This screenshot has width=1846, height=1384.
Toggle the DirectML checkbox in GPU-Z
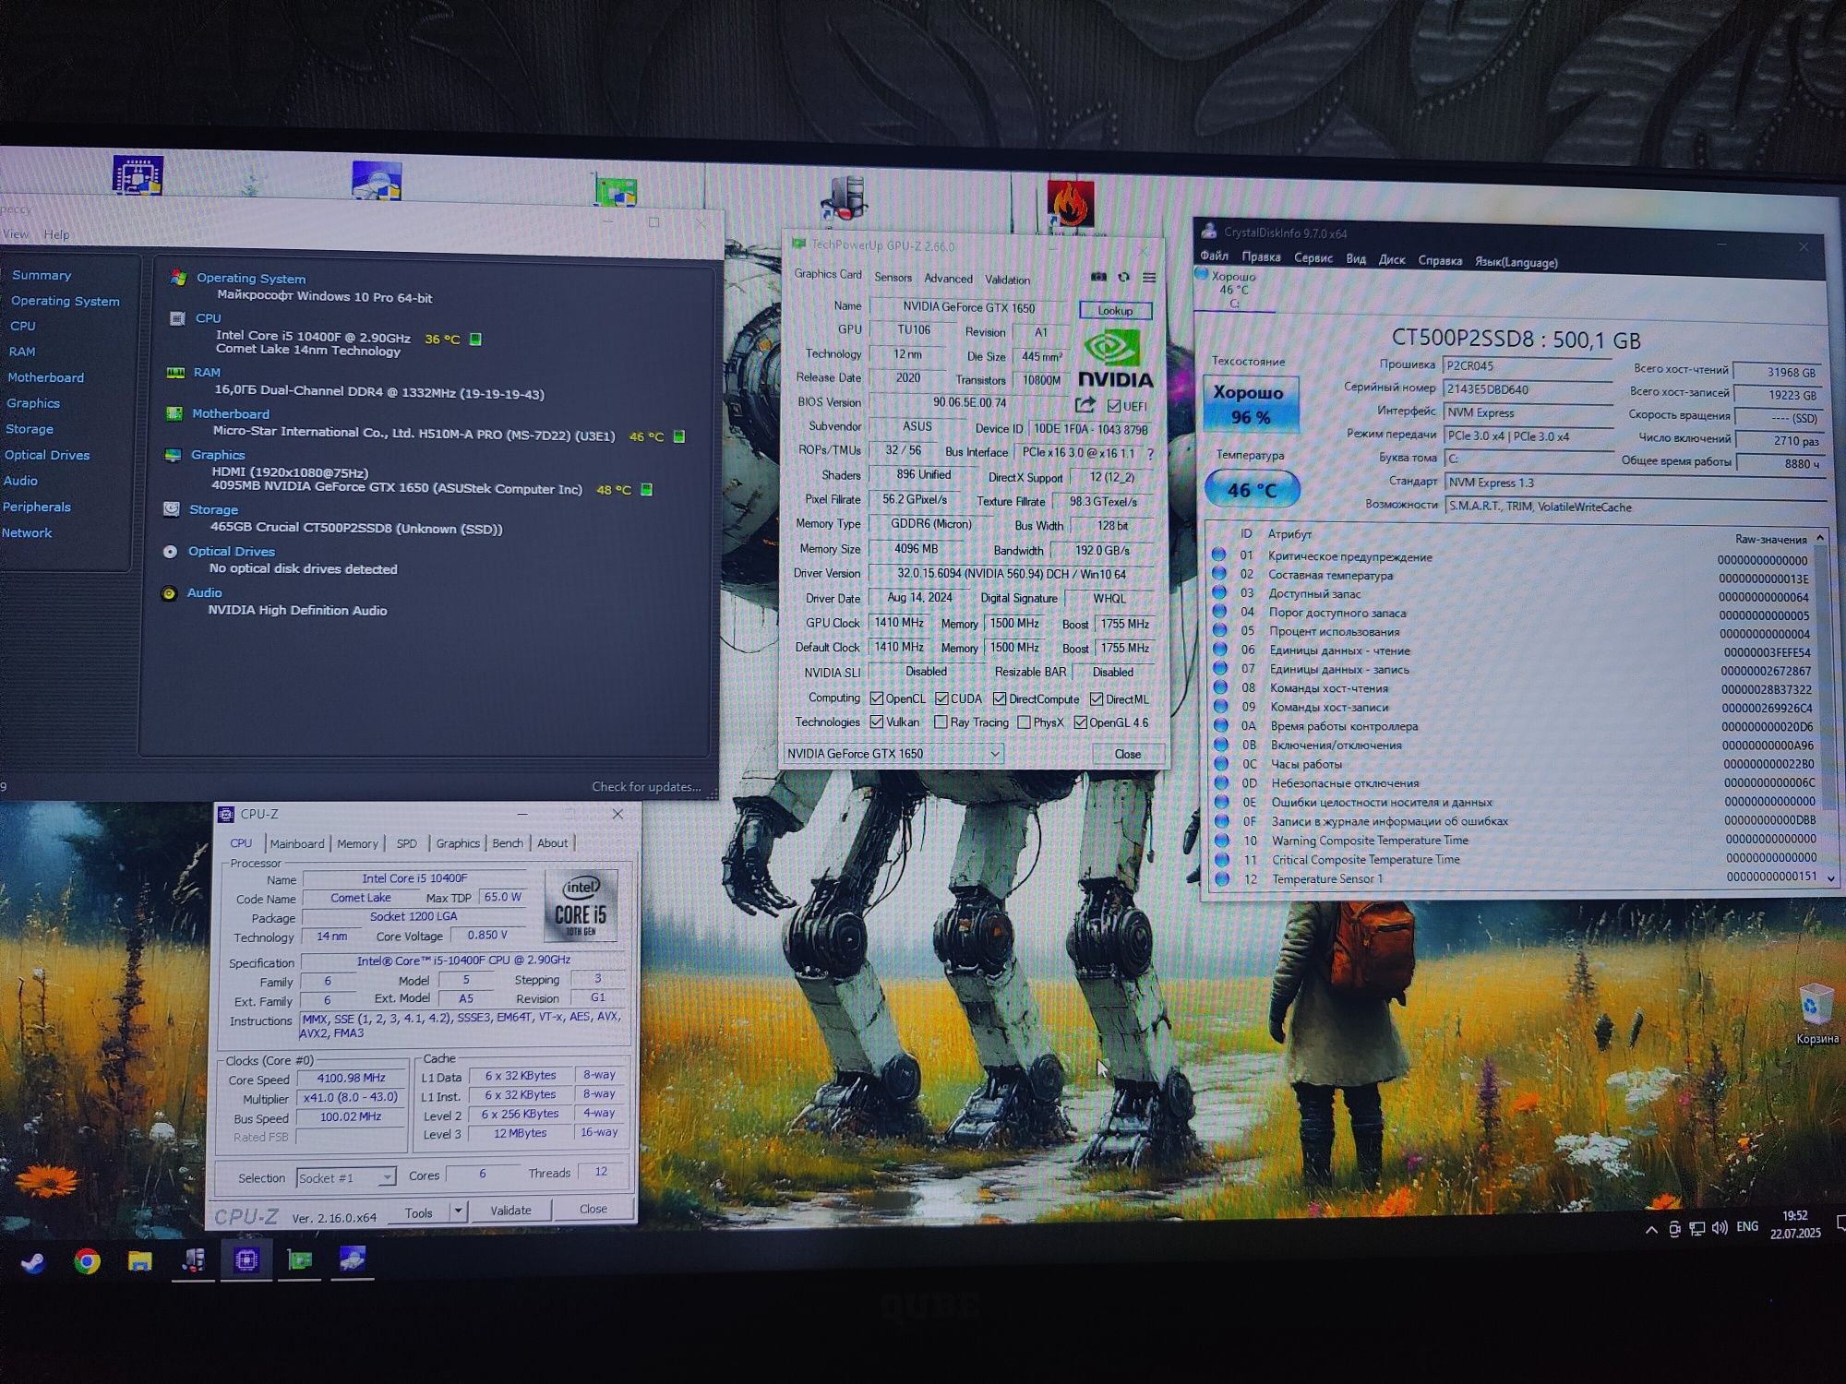[x=1097, y=699]
